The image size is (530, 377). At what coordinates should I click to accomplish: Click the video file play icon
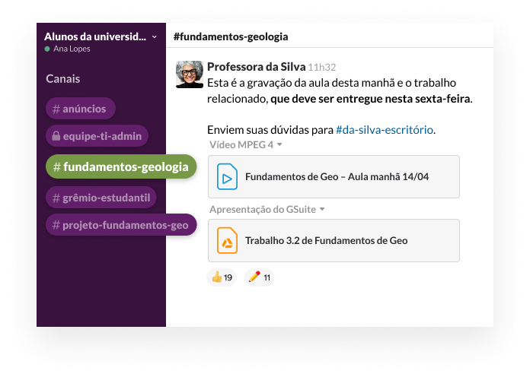(x=226, y=177)
